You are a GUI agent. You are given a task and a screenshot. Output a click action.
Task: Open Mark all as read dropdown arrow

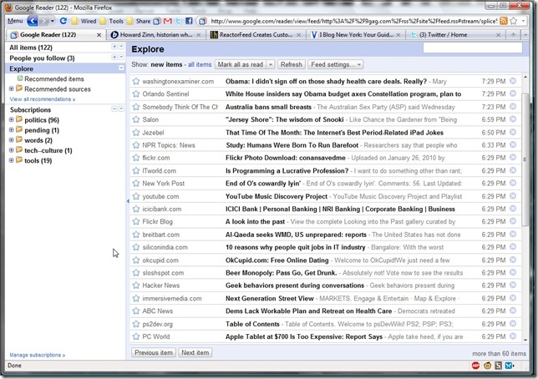click(271, 64)
